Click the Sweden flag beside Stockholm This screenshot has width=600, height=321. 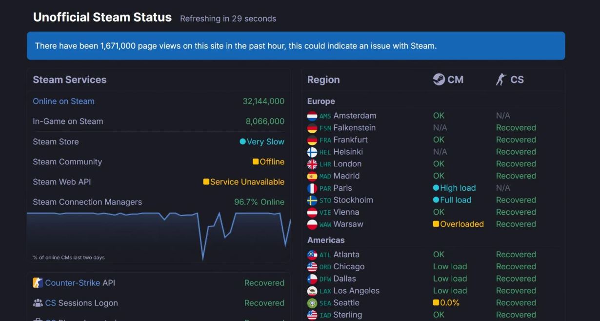pos(312,200)
